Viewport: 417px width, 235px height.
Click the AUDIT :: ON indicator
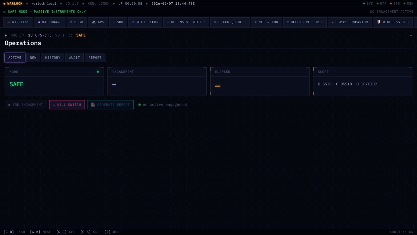click(401, 232)
